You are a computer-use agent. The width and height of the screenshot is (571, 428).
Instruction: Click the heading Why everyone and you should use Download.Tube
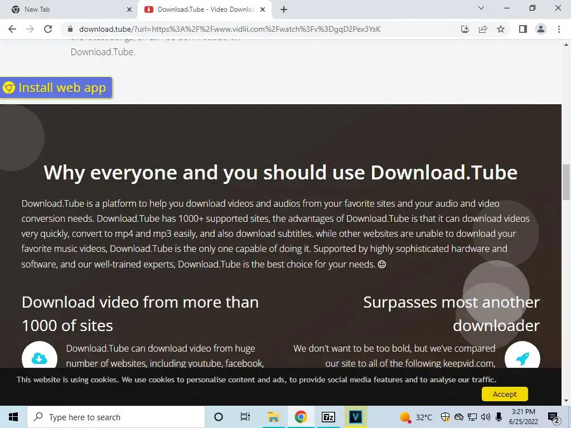tap(280, 173)
